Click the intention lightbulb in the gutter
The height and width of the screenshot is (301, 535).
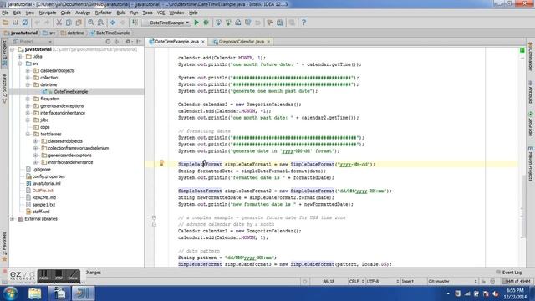pyautogui.click(x=161, y=163)
